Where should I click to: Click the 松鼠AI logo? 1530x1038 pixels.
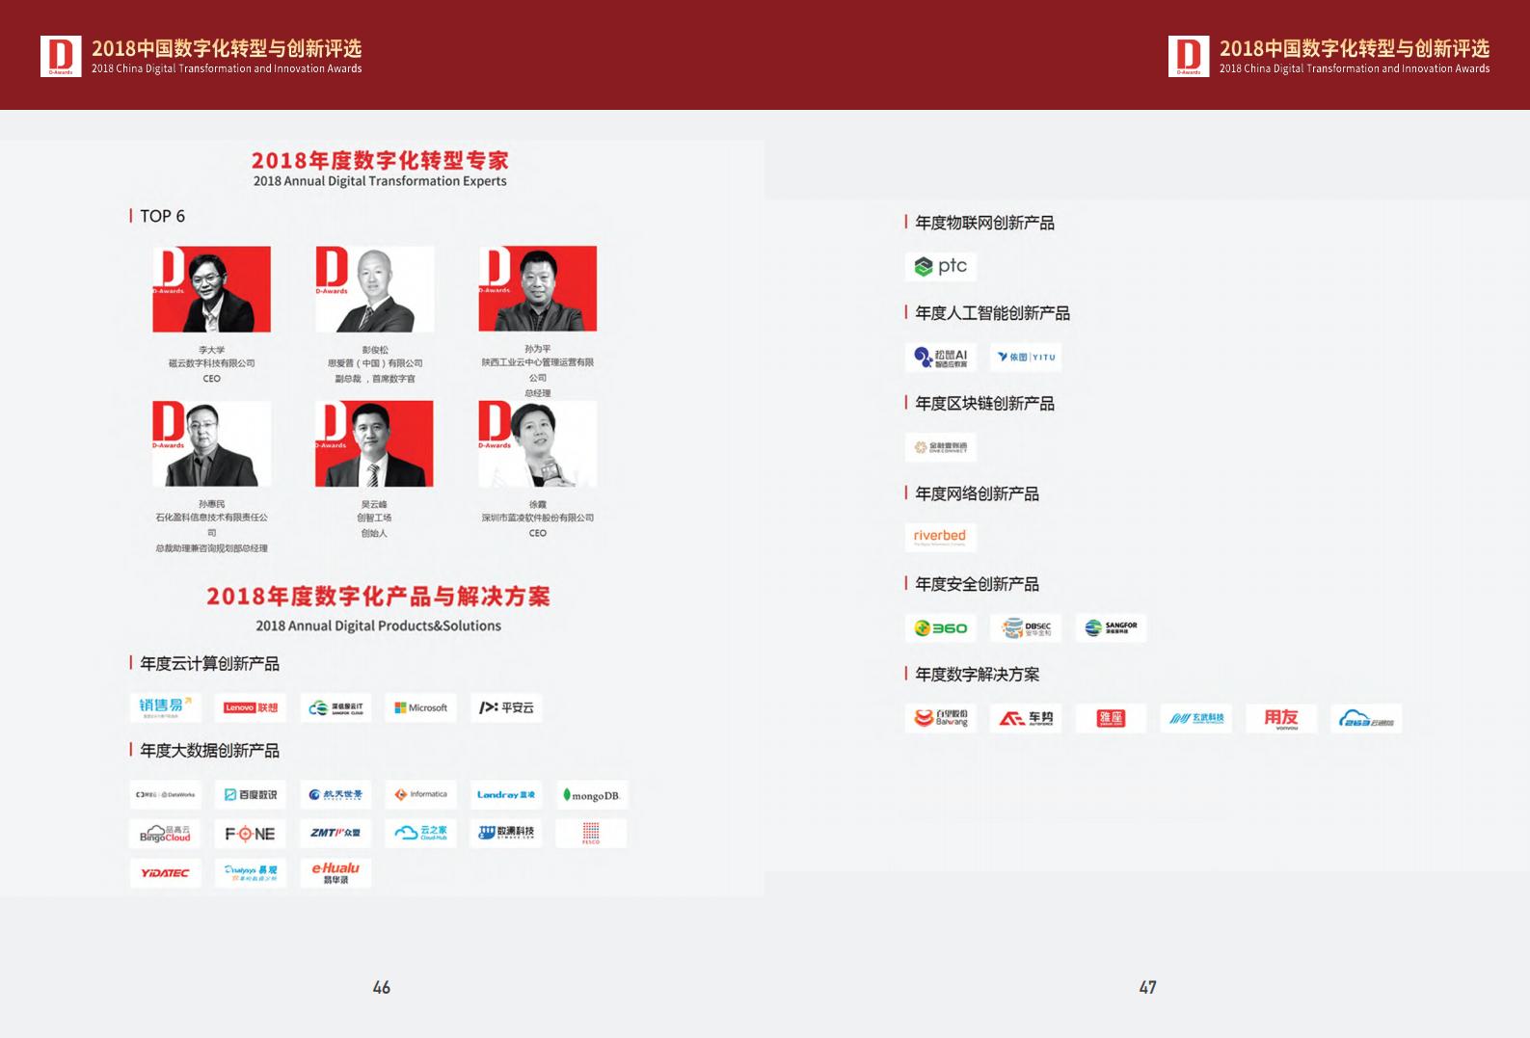941,358
